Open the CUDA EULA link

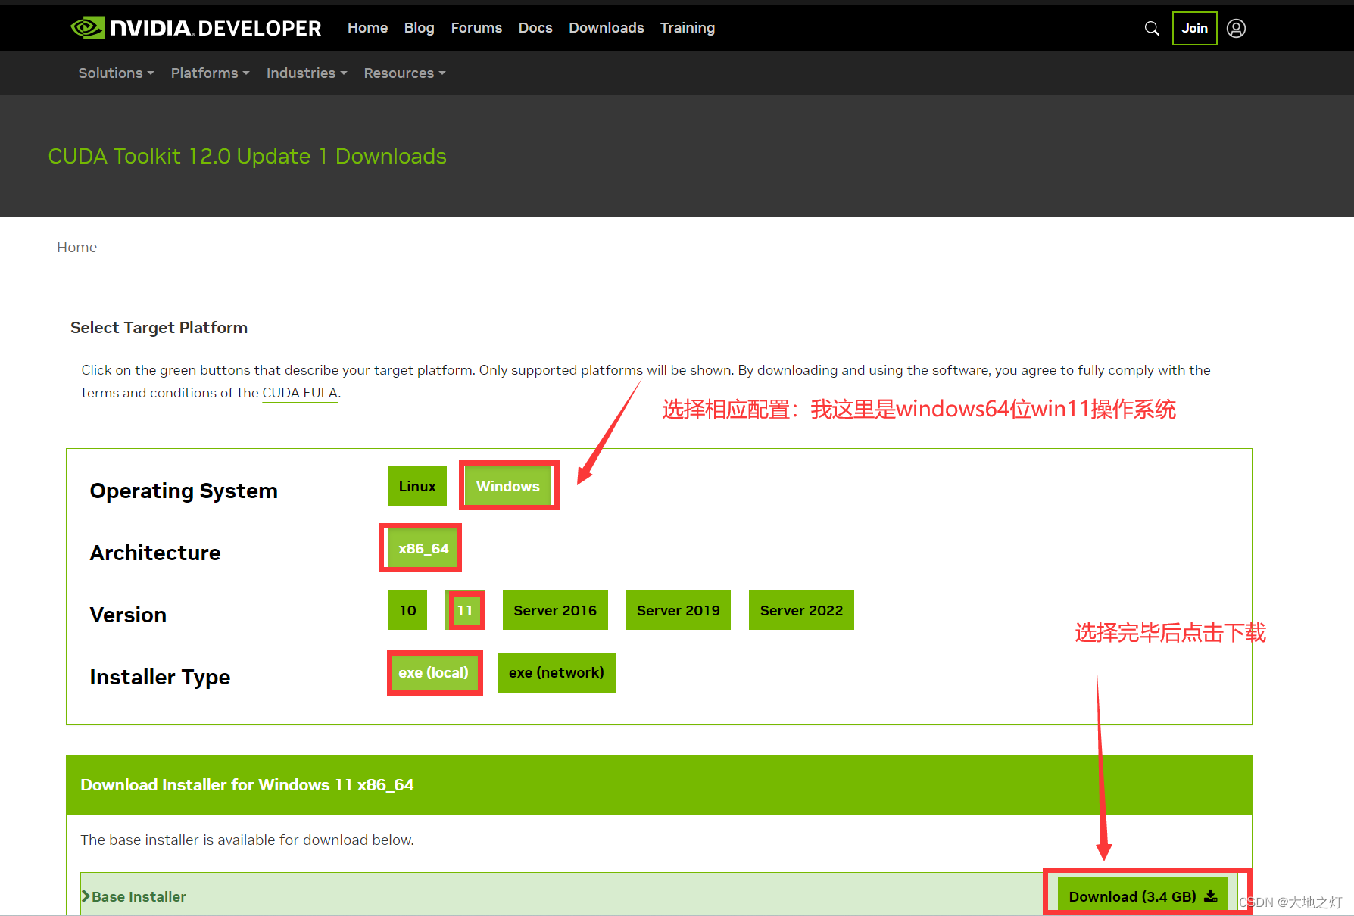[x=300, y=393]
